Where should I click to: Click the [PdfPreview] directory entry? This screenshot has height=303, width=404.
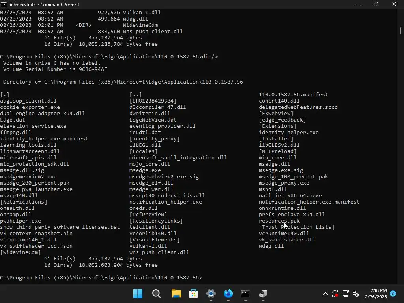[x=148, y=214]
